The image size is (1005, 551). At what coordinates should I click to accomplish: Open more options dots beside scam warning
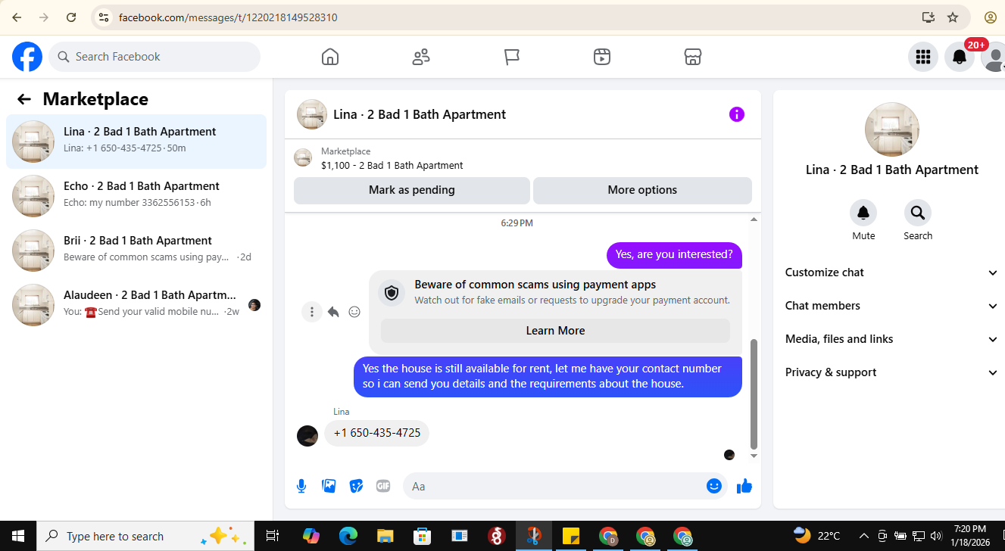click(x=312, y=312)
